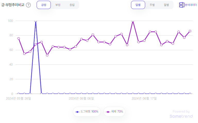Screen dimensions: 198x123
Task: Toggle the 도그워햇 legend series
Action: coord(87,112)
